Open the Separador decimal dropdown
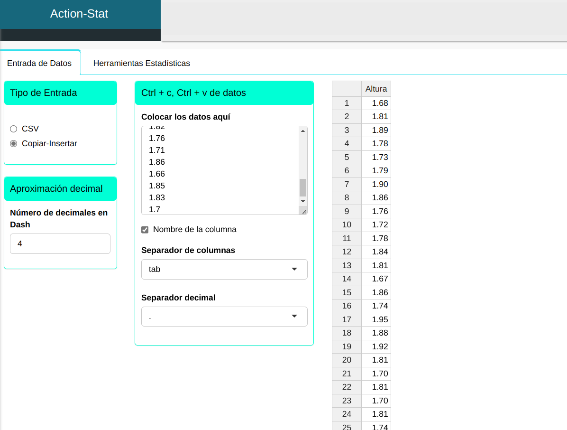 224,317
